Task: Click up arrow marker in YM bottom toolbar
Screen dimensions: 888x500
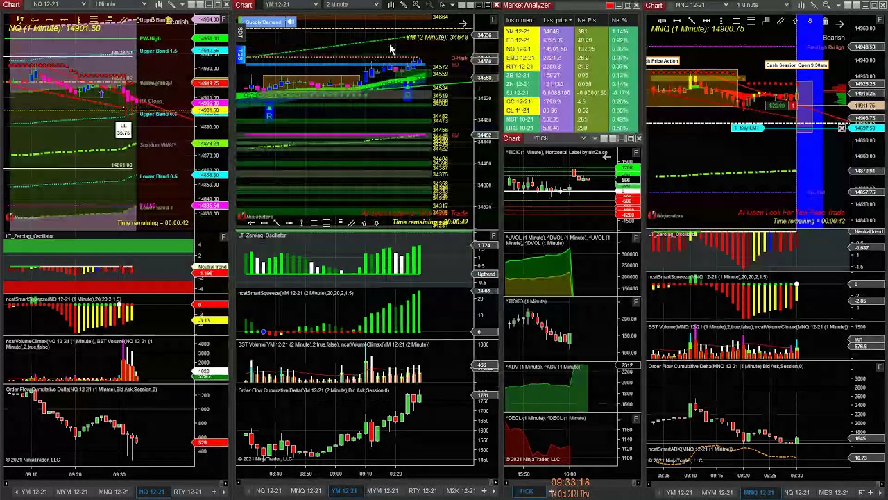Action: point(364,223)
